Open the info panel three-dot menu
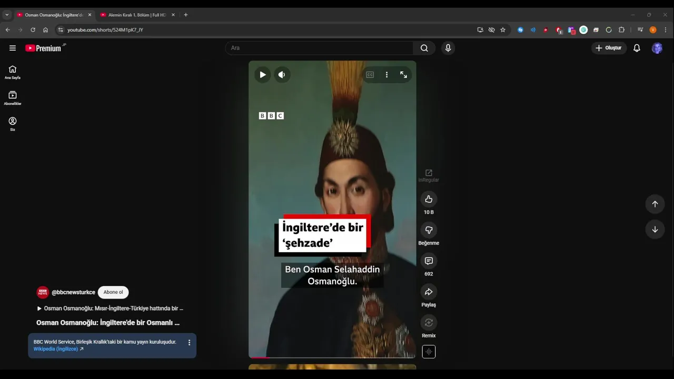This screenshot has width=674, height=379. click(x=190, y=342)
